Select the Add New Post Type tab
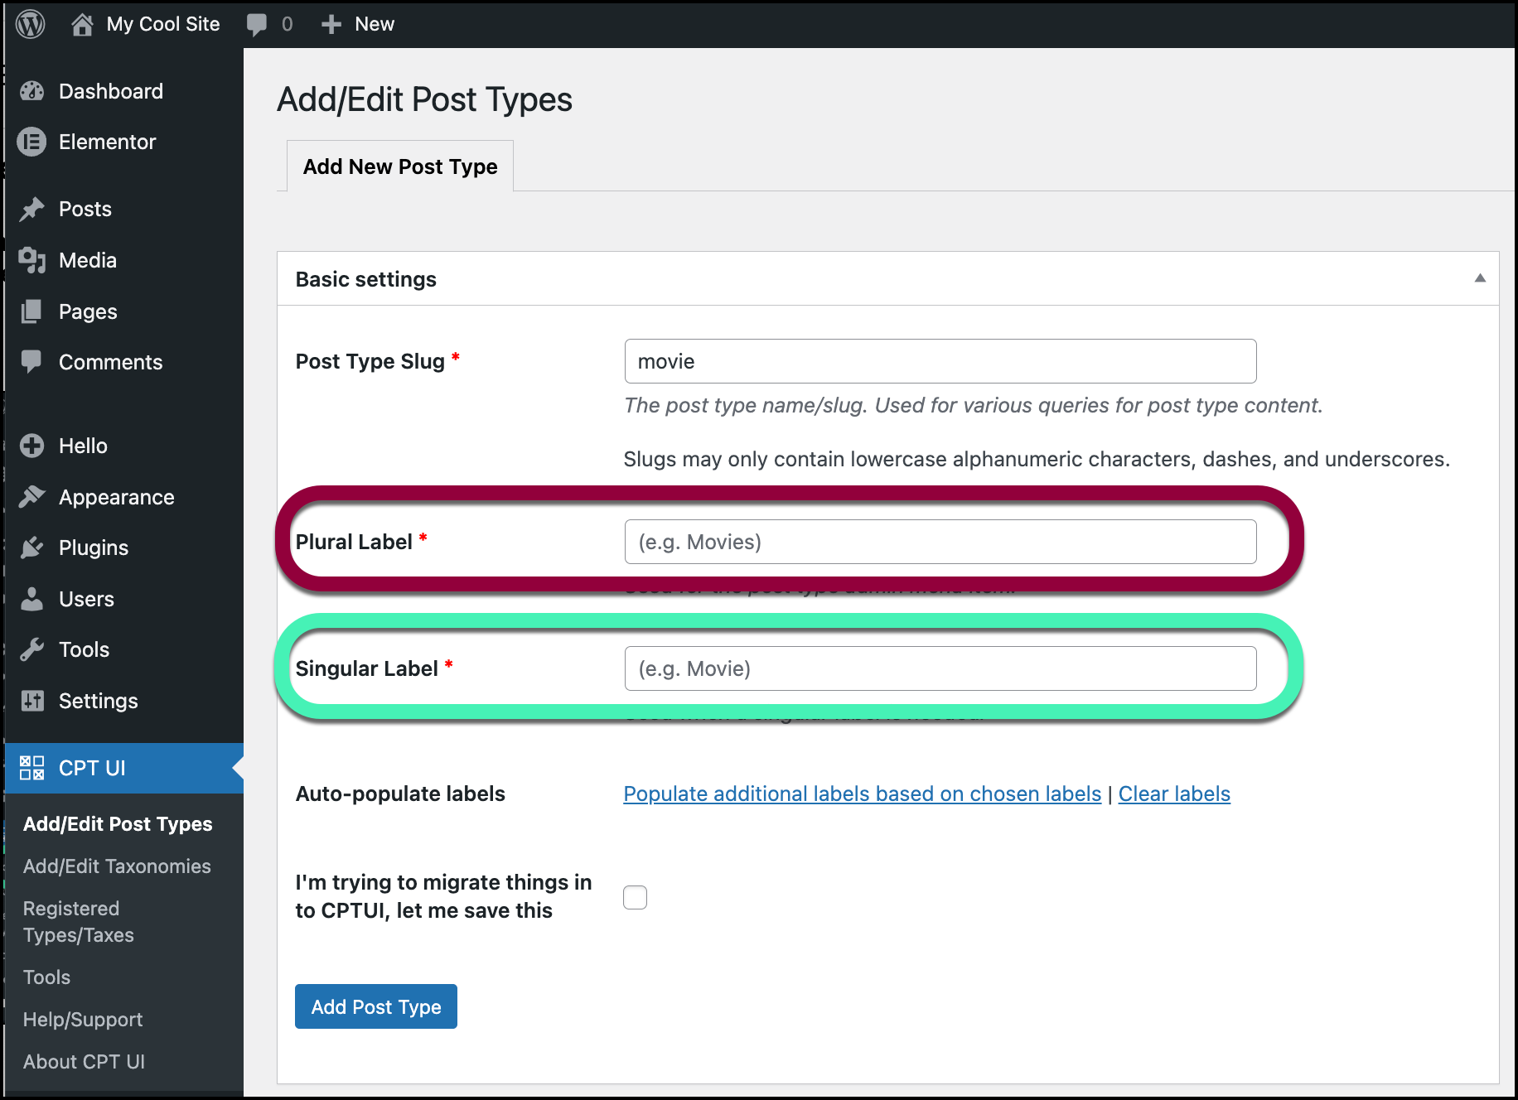 coord(400,166)
